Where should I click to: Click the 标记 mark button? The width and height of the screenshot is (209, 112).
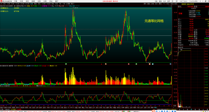click(x=168, y=4)
